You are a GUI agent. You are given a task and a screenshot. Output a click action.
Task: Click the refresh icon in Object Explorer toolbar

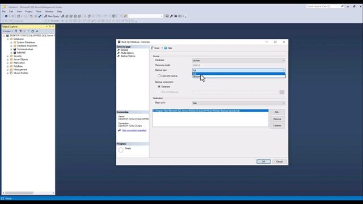33,31
